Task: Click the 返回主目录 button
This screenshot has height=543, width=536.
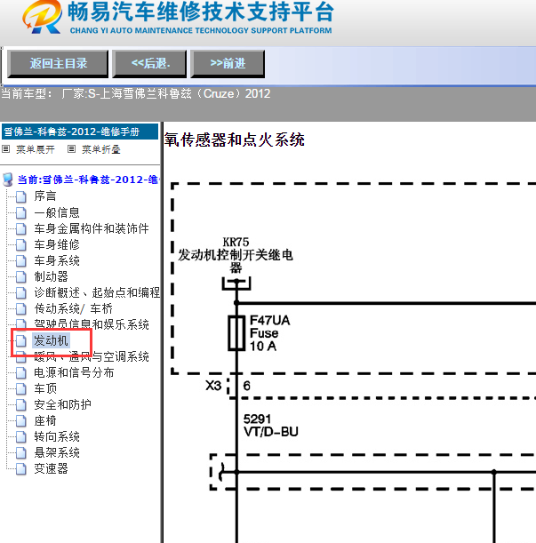Action: [58, 64]
